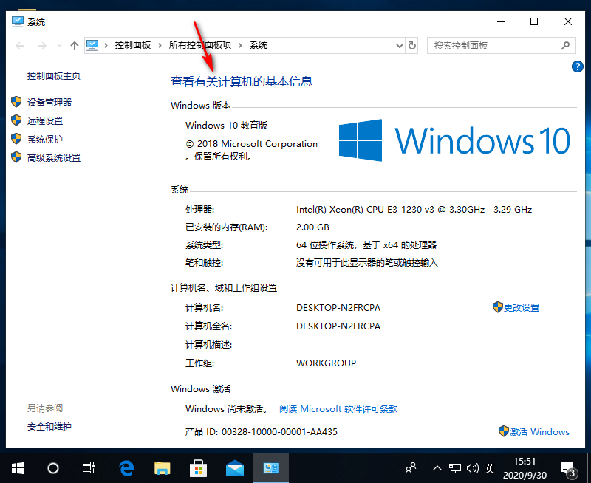Refresh the control panel address bar
The height and width of the screenshot is (483, 591).
click(412, 45)
